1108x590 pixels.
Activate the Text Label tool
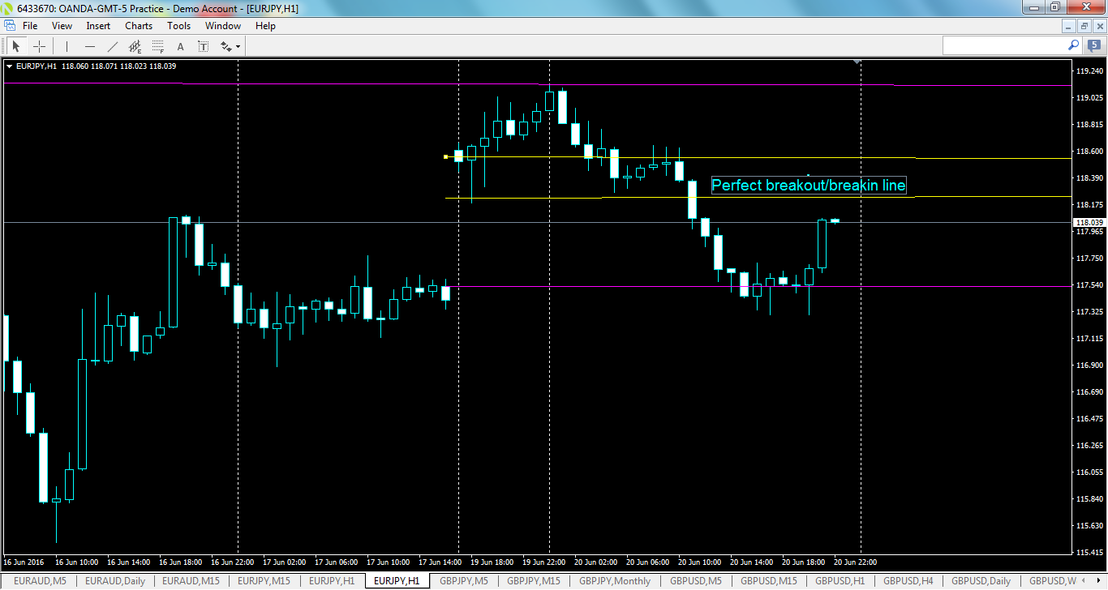click(x=203, y=45)
